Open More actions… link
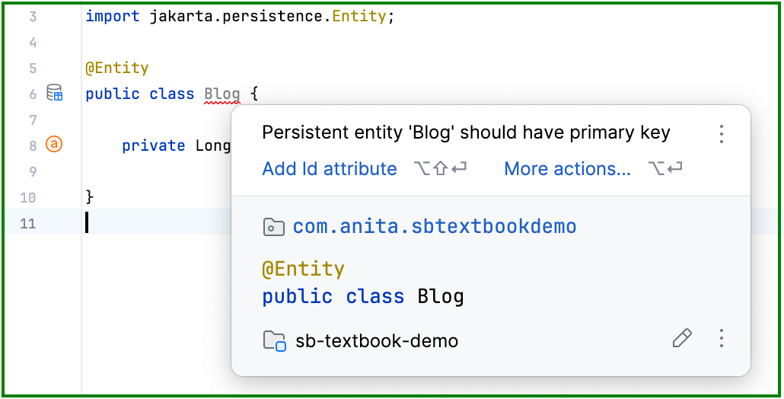 [568, 169]
